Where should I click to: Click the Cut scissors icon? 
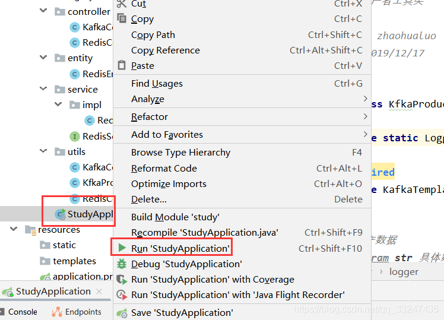(x=122, y=4)
